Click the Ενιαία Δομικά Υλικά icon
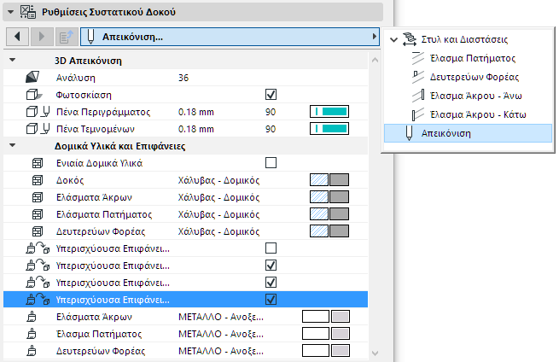The image size is (559, 362). 37,163
